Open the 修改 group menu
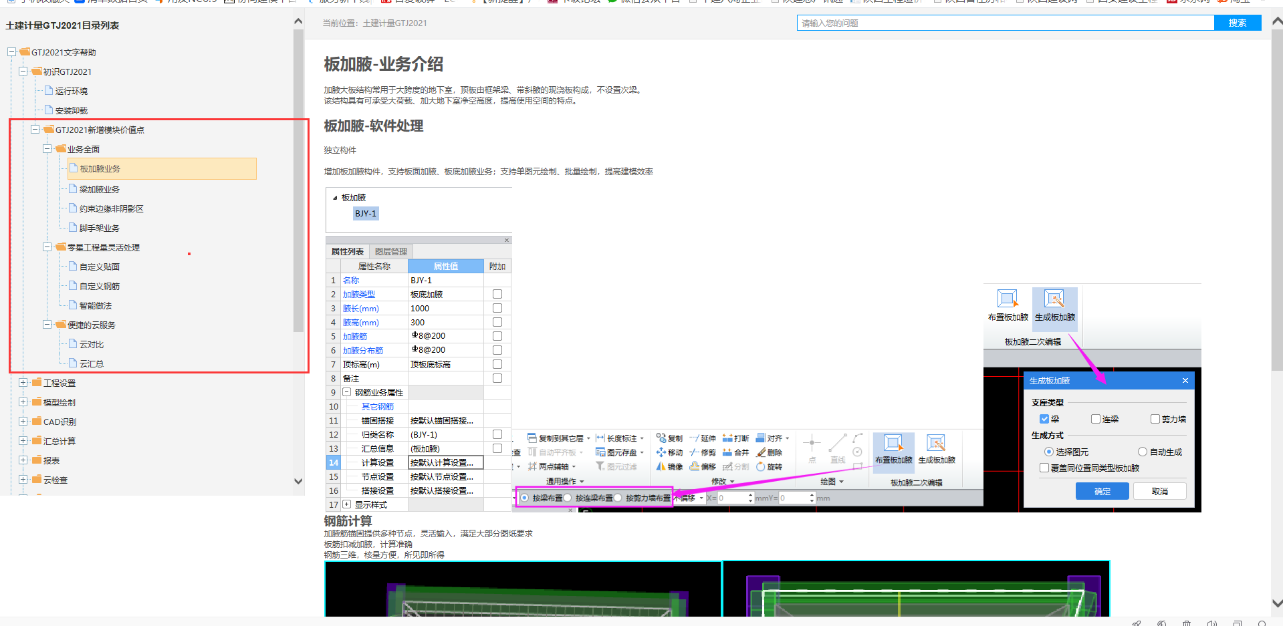1283x626 pixels. click(x=723, y=481)
